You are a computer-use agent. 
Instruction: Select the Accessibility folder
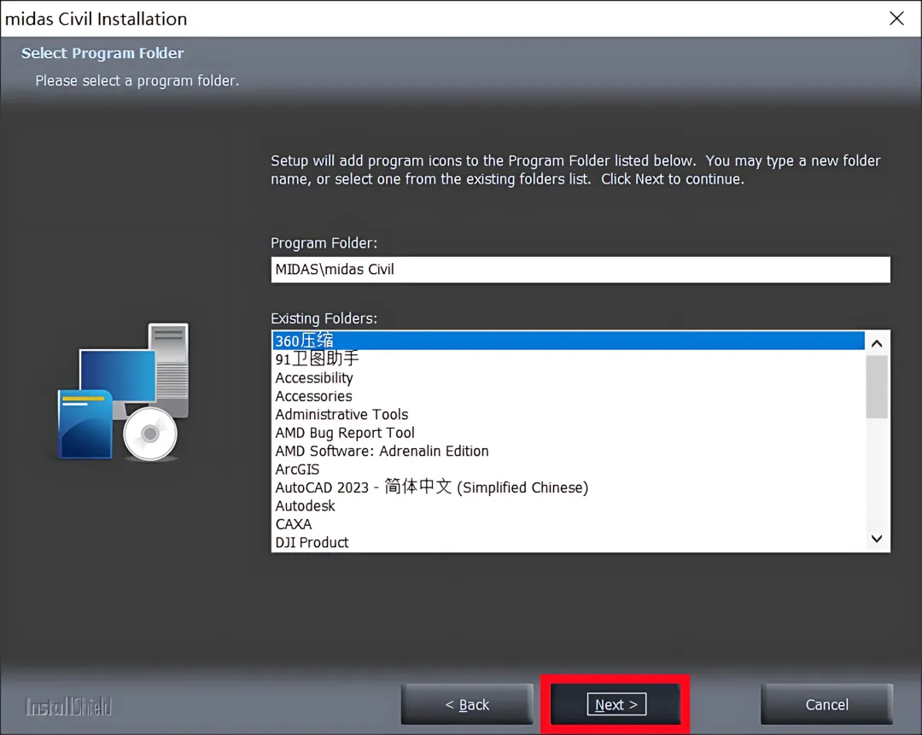click(x=568, y=377)
